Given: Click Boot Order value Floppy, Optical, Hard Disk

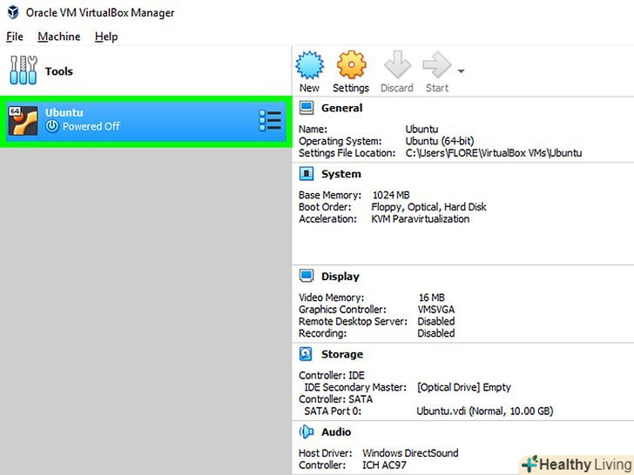Looking at the screenshot, I should pos(428,207).
